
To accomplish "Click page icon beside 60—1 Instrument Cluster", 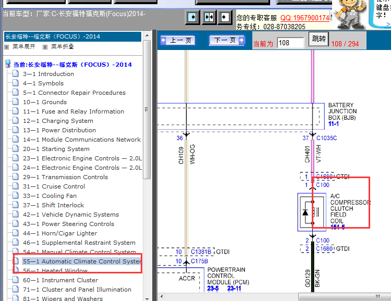I will pos(16,280).
